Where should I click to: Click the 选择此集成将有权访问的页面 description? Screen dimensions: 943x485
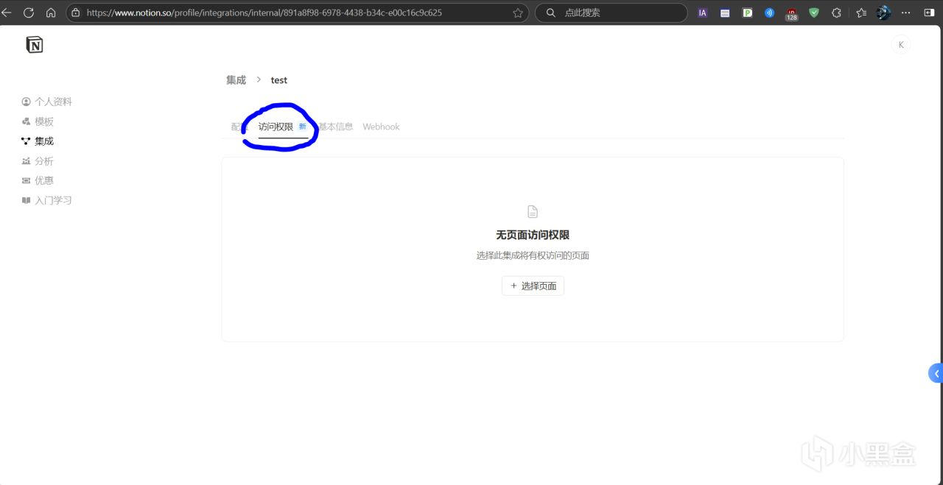point(533,255)
